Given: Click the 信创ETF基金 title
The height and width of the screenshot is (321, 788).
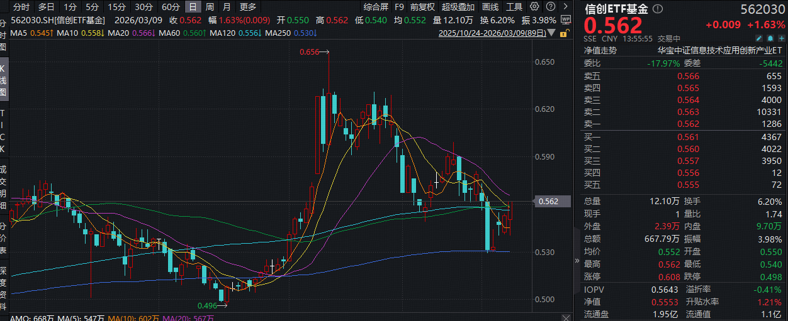Looking at the screenshot, I should coord(616,9).
